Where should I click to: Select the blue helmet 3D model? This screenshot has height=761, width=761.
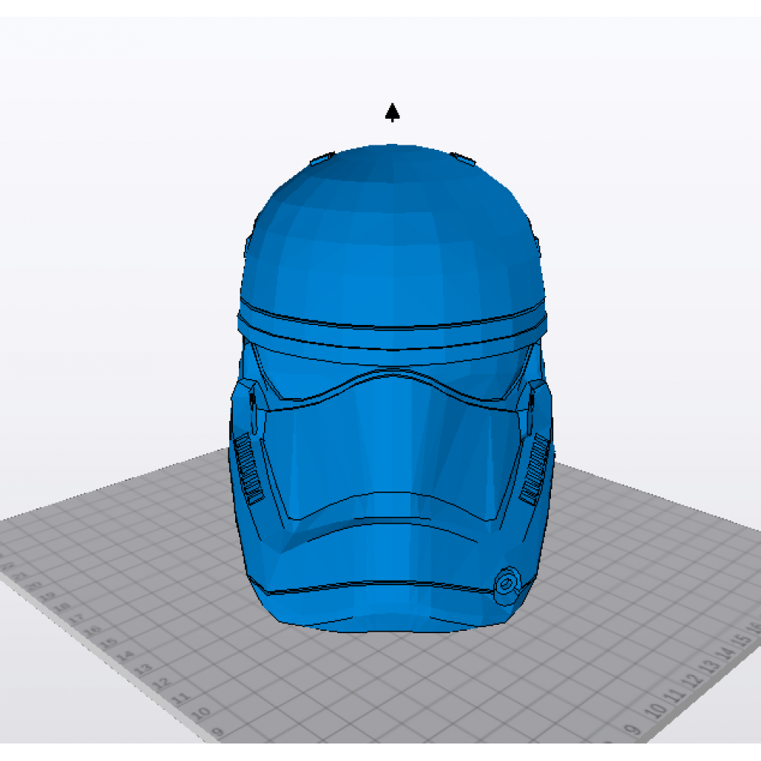pyautogui.click(x=392, y=388)
